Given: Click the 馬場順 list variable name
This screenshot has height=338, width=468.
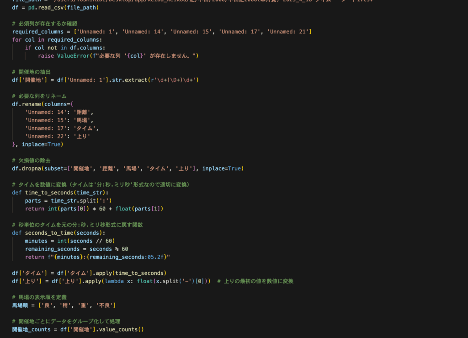Looking at the screenshot, I should pos(22,305).
